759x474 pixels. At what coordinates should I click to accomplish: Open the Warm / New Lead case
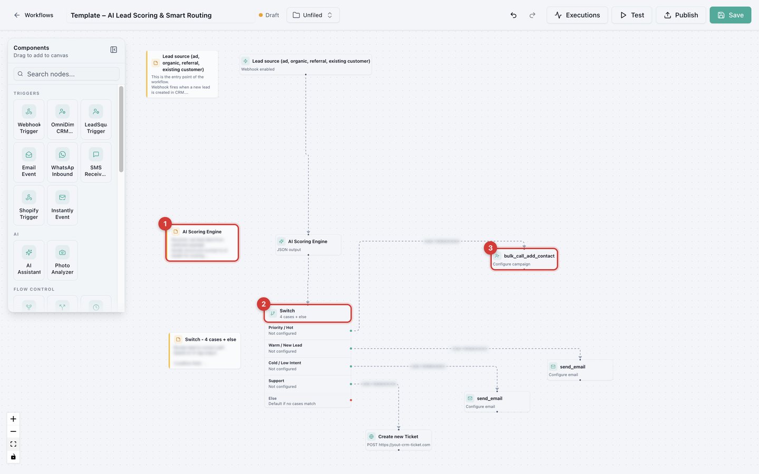point(308,348)
